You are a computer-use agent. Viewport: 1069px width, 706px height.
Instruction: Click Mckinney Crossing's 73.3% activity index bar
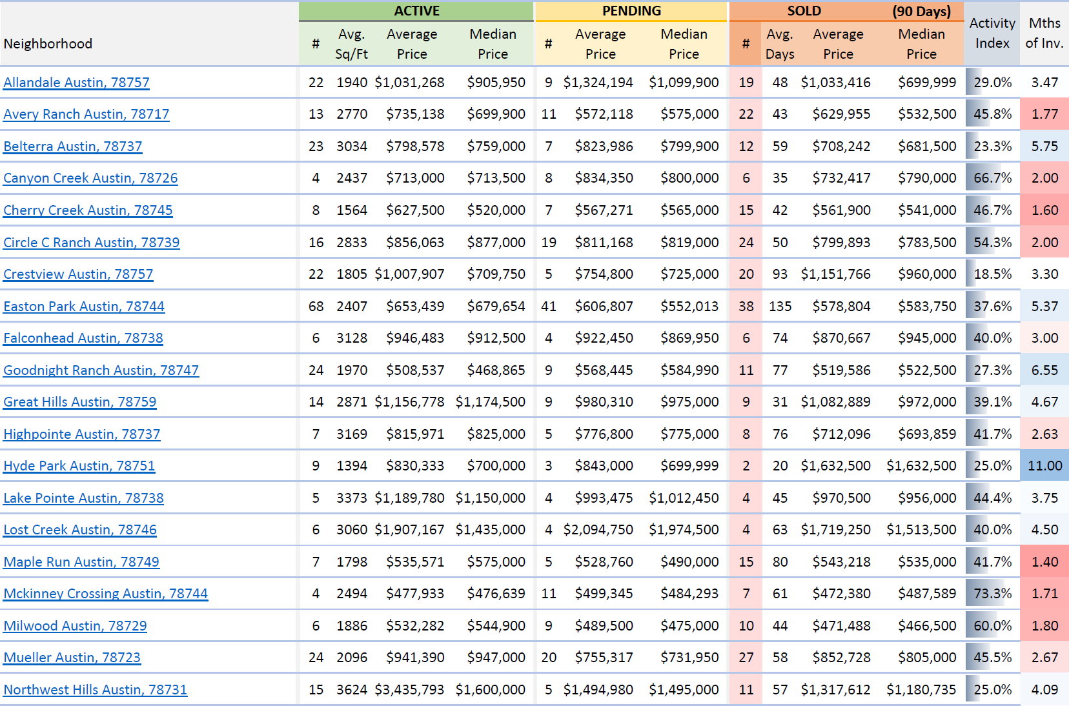(992, 594)
